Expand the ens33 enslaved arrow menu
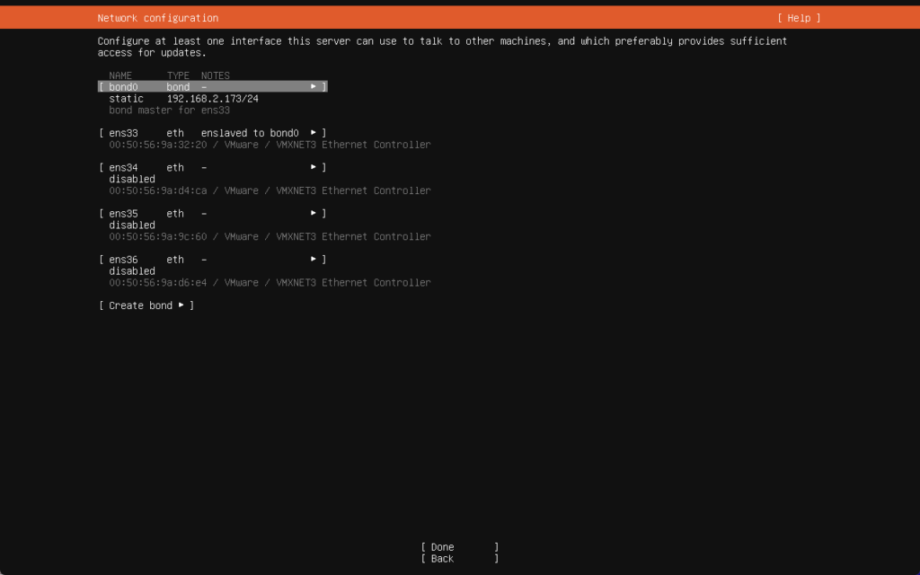Screen dimensions: 920x575 point(314,133)
